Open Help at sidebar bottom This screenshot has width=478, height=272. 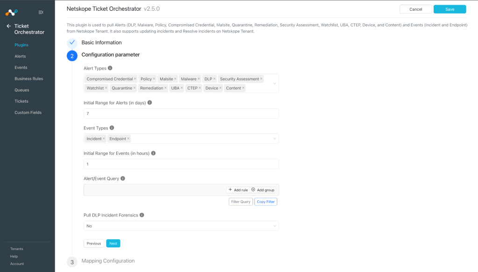pyautogui.click(x=14, y=257)
